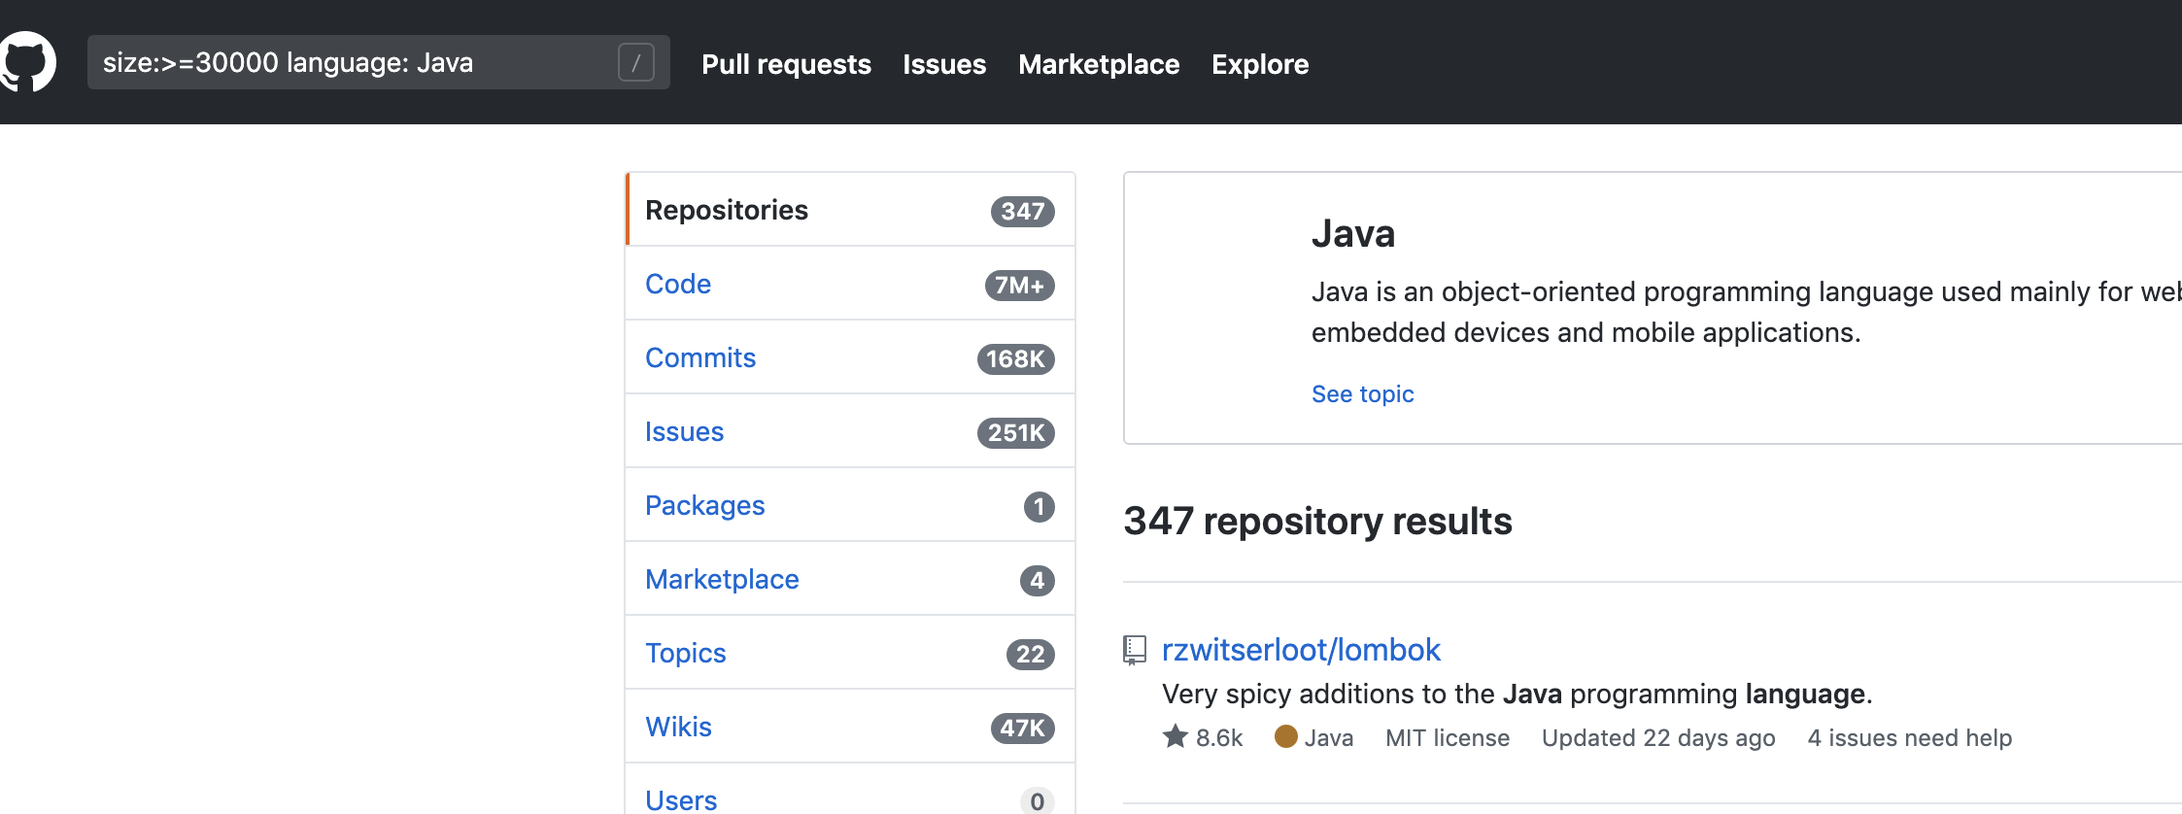Click the slash shortcut key icon
This screenshot has height=814, width=2182.
point(636,63)
